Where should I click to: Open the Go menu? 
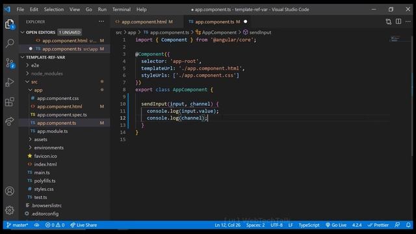point(88,9)
